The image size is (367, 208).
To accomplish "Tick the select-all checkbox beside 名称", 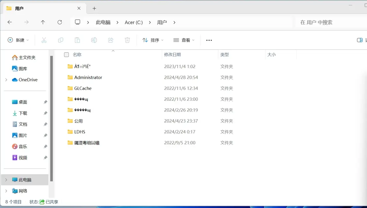I will click(67, 55).
